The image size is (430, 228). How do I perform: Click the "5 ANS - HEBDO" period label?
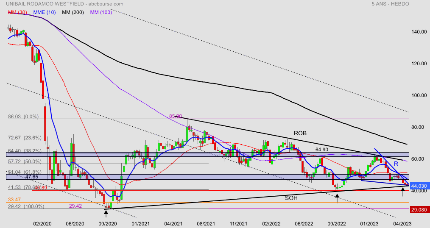390,4
